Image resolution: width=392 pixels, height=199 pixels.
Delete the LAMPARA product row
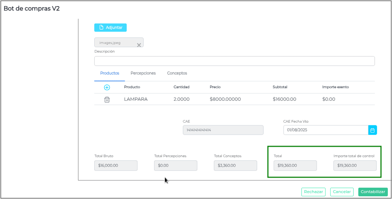107,99
